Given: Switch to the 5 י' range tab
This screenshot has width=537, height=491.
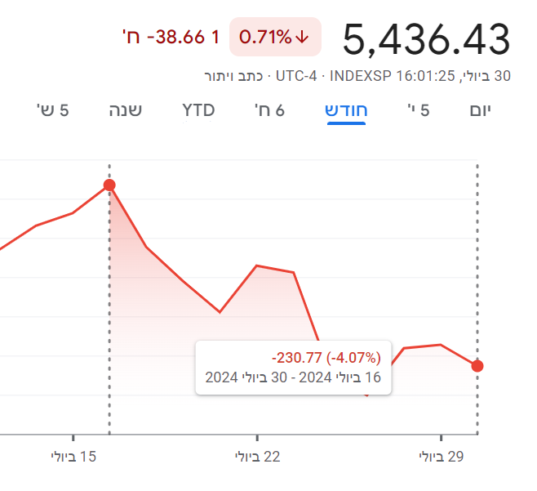Looking at the screenshot, I should click(419, 110).
